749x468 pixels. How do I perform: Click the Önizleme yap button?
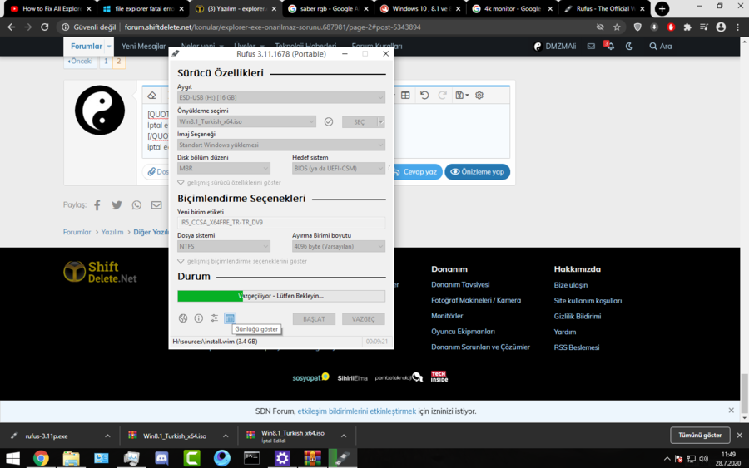pyautogui.click(x=477, y=172)
